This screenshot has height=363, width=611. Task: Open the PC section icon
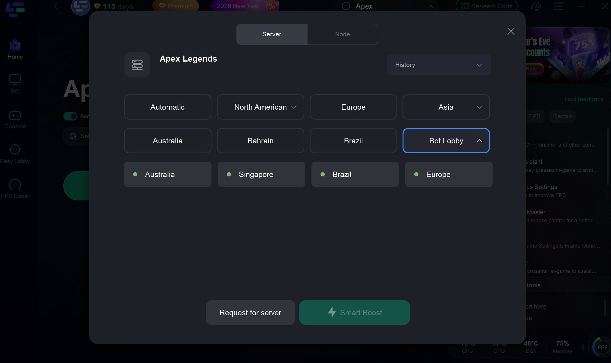click(15, 80)
